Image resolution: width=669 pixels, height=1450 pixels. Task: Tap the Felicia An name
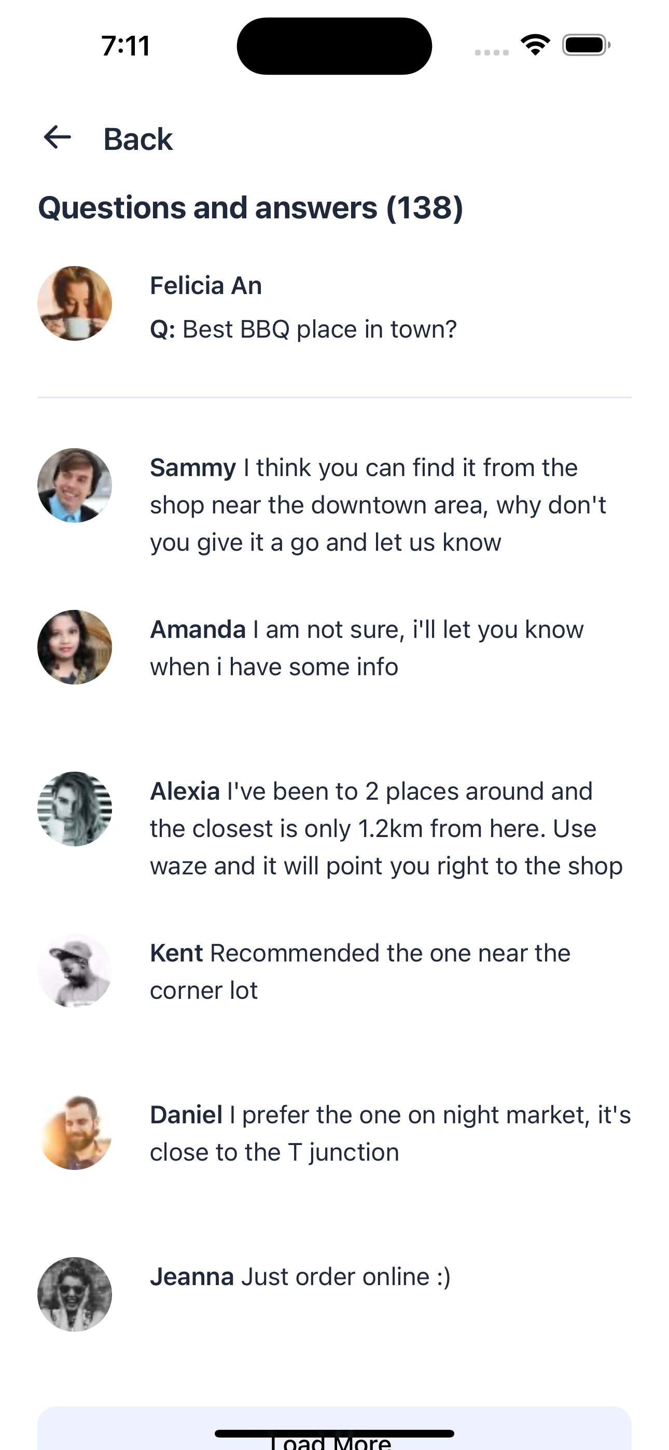pos(205,286)
